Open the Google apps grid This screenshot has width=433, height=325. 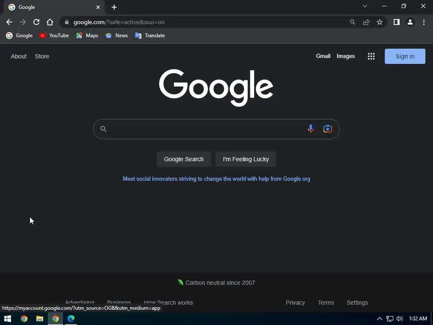(371, 56)
